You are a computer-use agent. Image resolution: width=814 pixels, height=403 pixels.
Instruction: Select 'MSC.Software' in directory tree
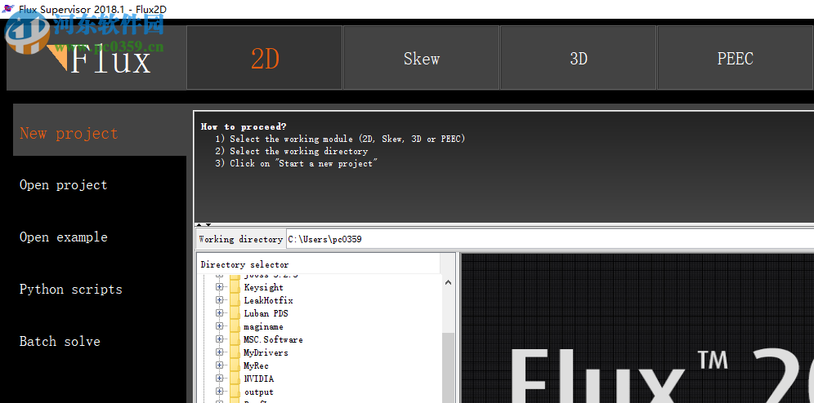coord(273,340)
